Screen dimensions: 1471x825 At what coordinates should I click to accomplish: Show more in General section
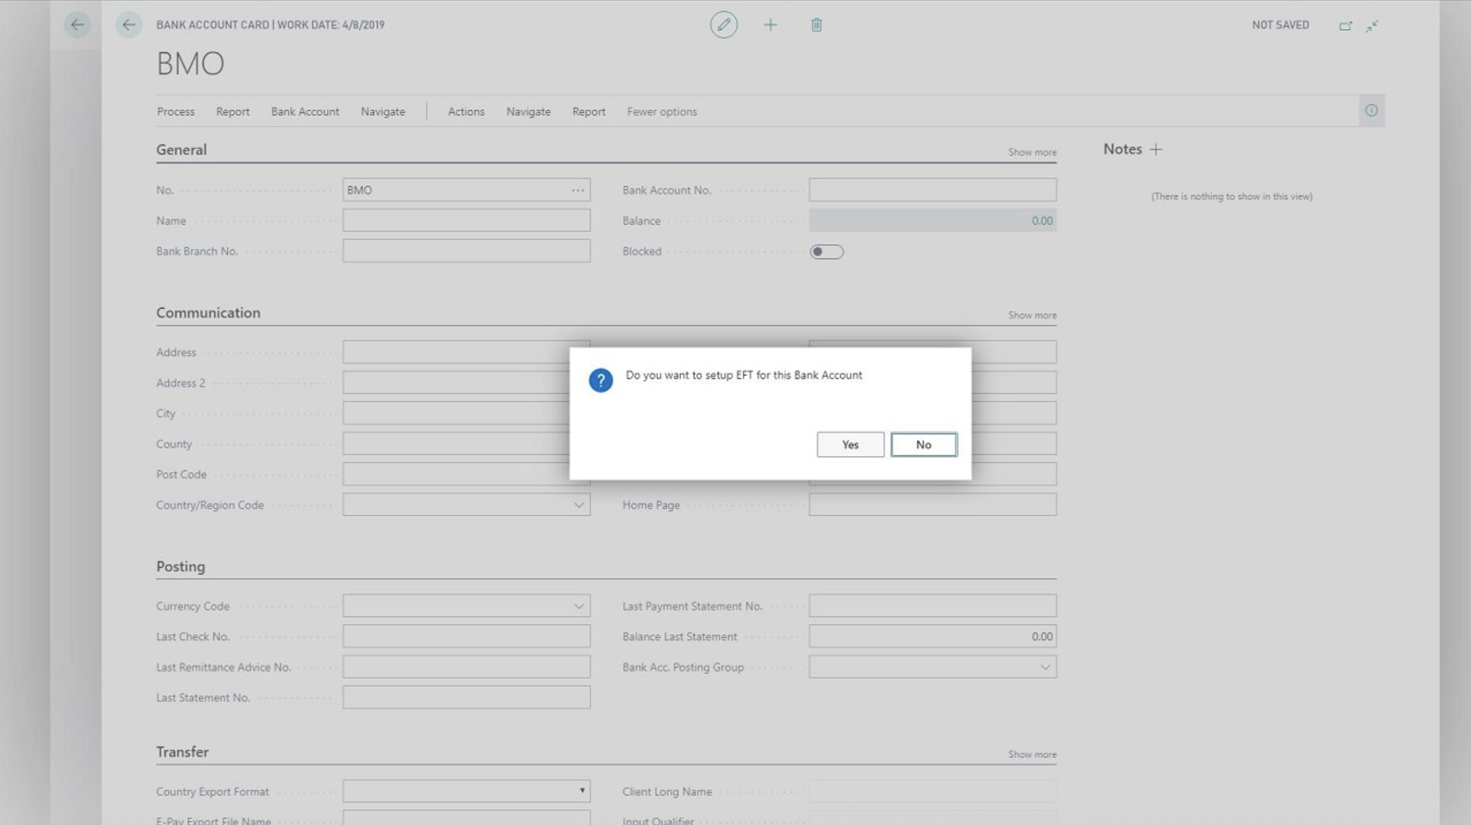[1032, 152]
